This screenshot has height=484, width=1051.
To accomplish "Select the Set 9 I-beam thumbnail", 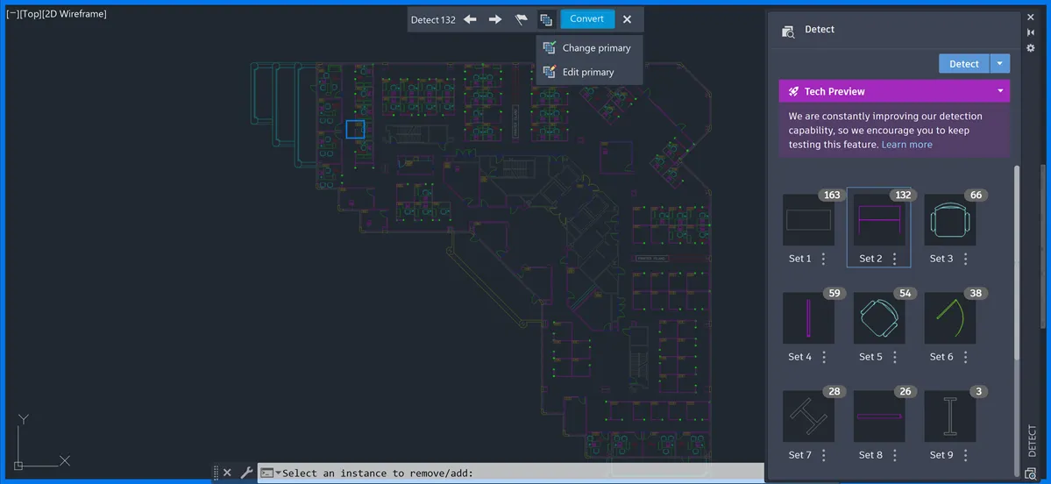I will (950, 416).
